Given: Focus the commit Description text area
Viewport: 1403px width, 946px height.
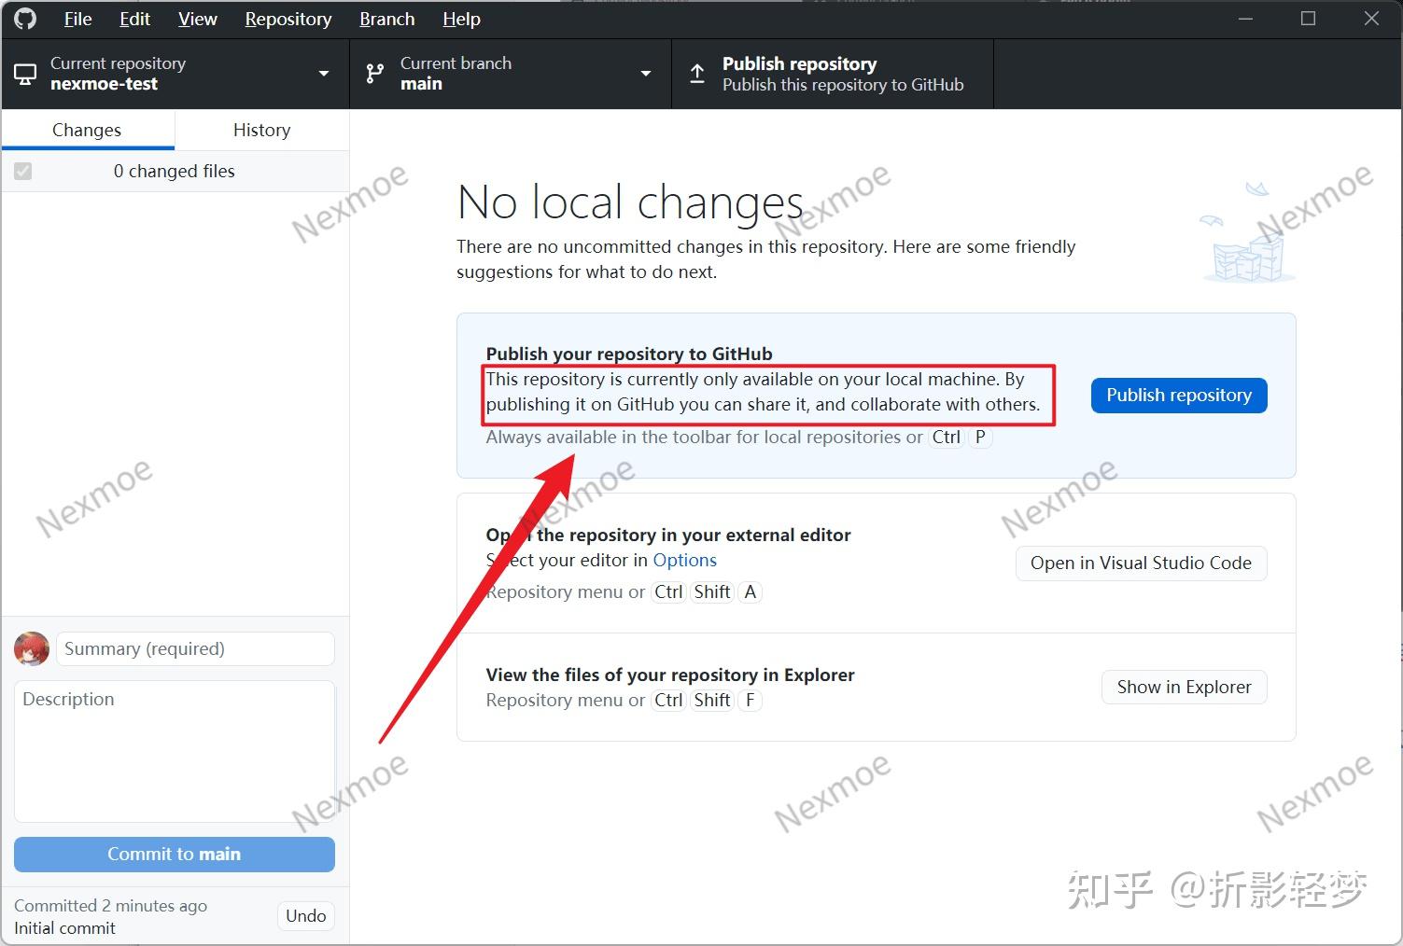Looking at the screenshot, I should point(175,751).
